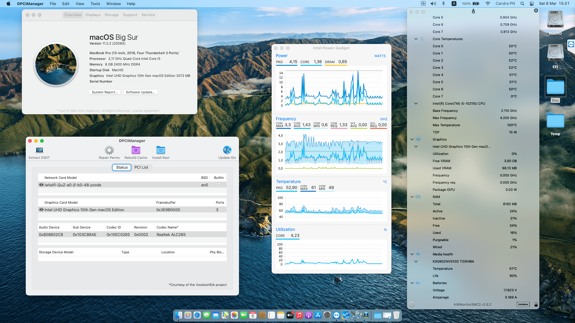Click the Repair Perms gear icon
575x323 pixels.
point(109,150)
